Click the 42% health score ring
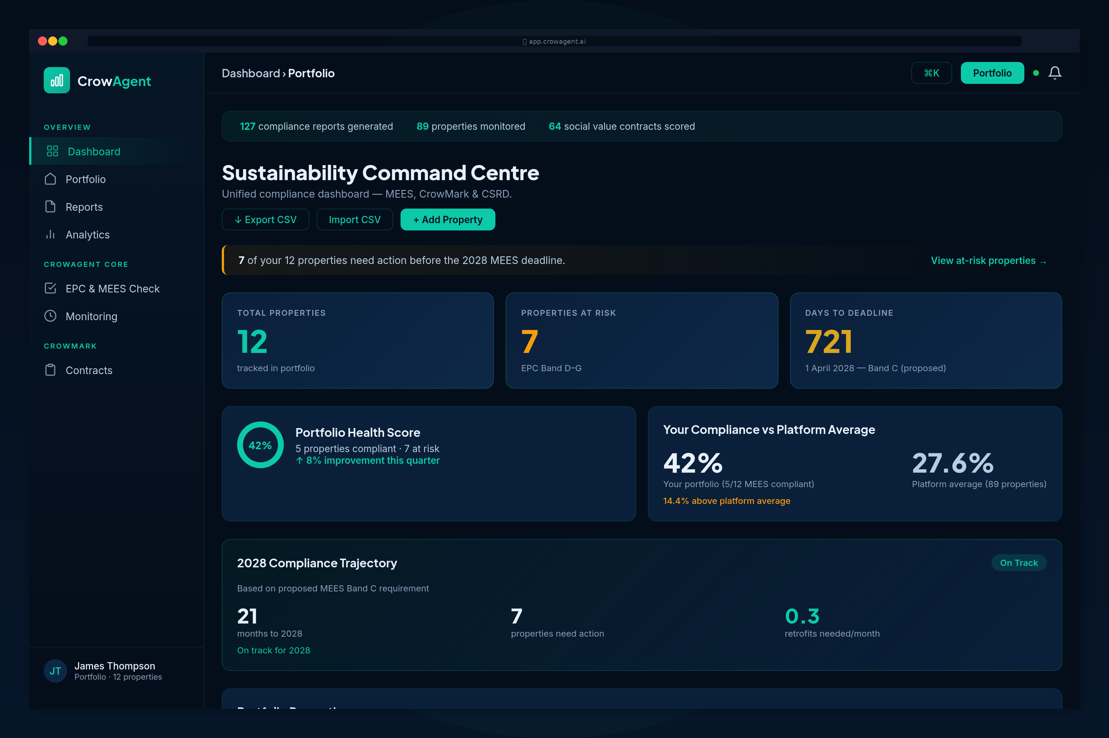 click(x=260, y=445)
